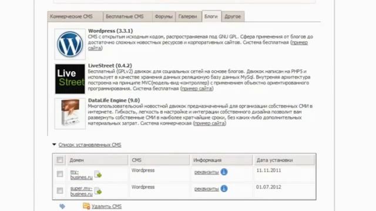Click the LiveStreet logo thumbnail
The image size is (376, 211).
click(x=70, y=79)
